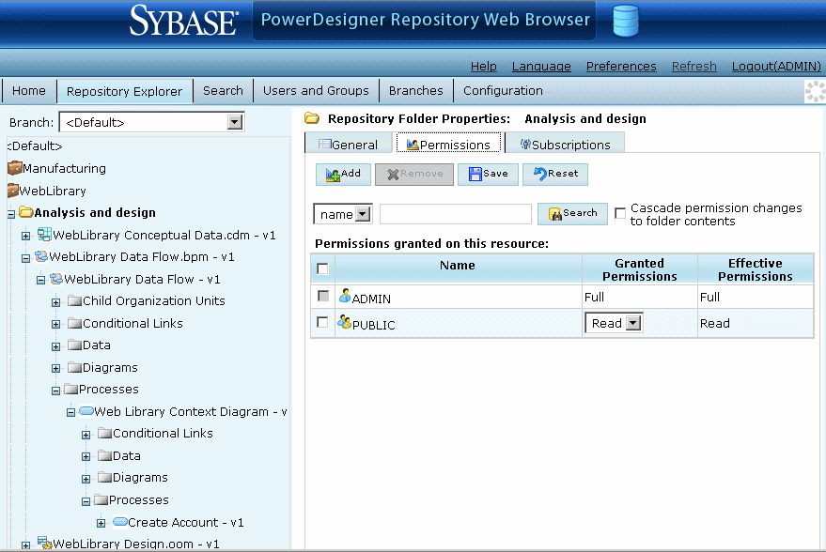The height and width of the screenshot is (552, 826).
Task: Click the WebLibrary briefcase icon
Action: click(14, 191)
